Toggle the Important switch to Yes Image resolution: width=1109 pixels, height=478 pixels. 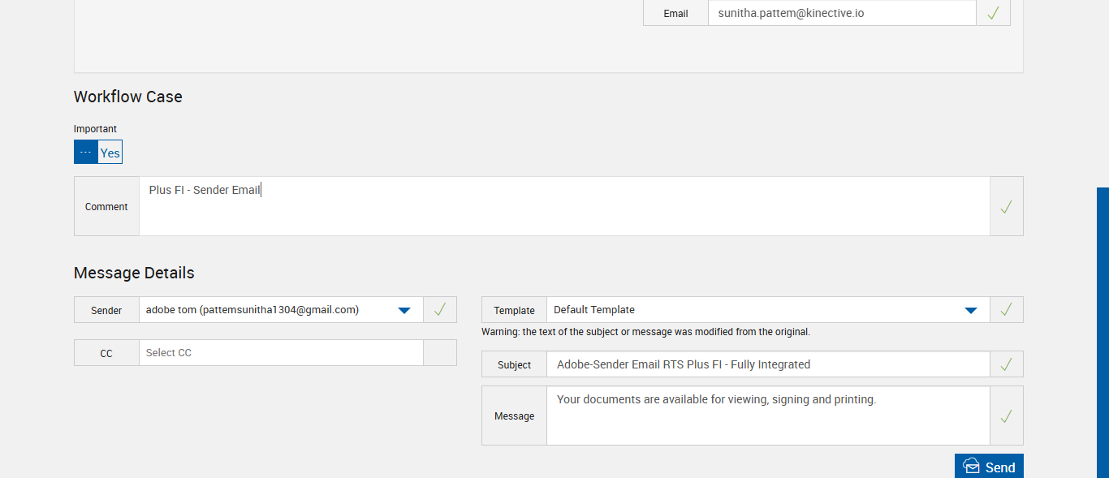[x=110, y=153]
